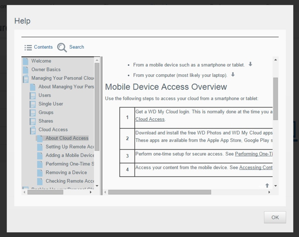Expand the Users book icon

[x=32, y=95]
